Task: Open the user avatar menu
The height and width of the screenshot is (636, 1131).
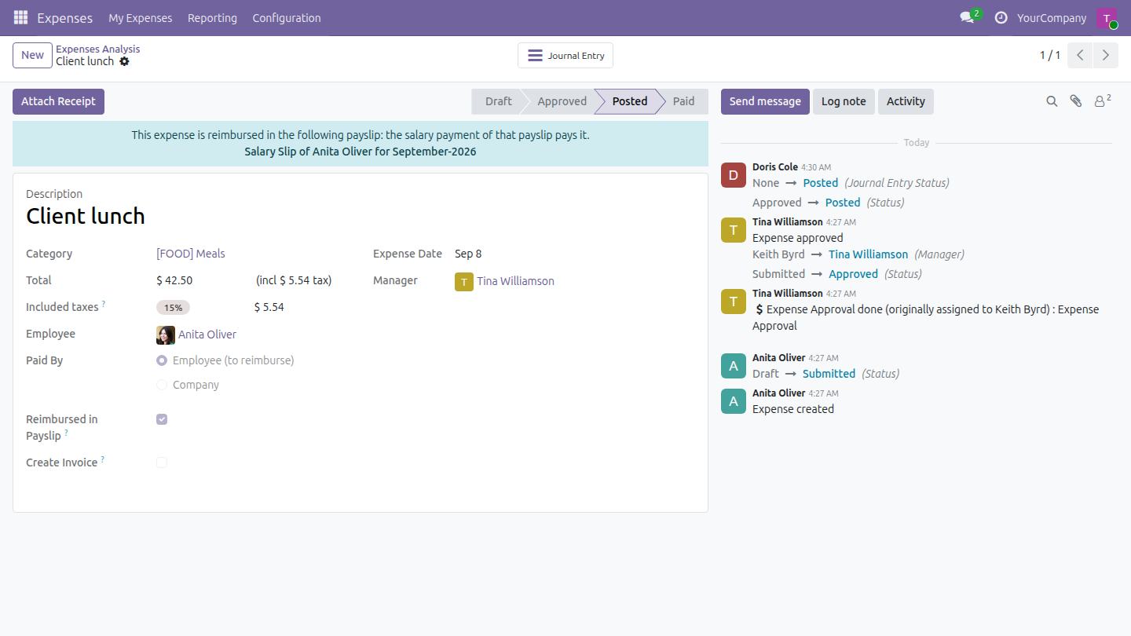Action: click(x=1107, y=18)
